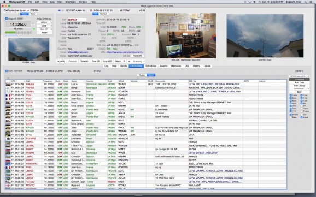The width and height of the screenshot is (316, 197).
Task: Click the thumbnail icon in FM5AN row
Action: point(8,153)
